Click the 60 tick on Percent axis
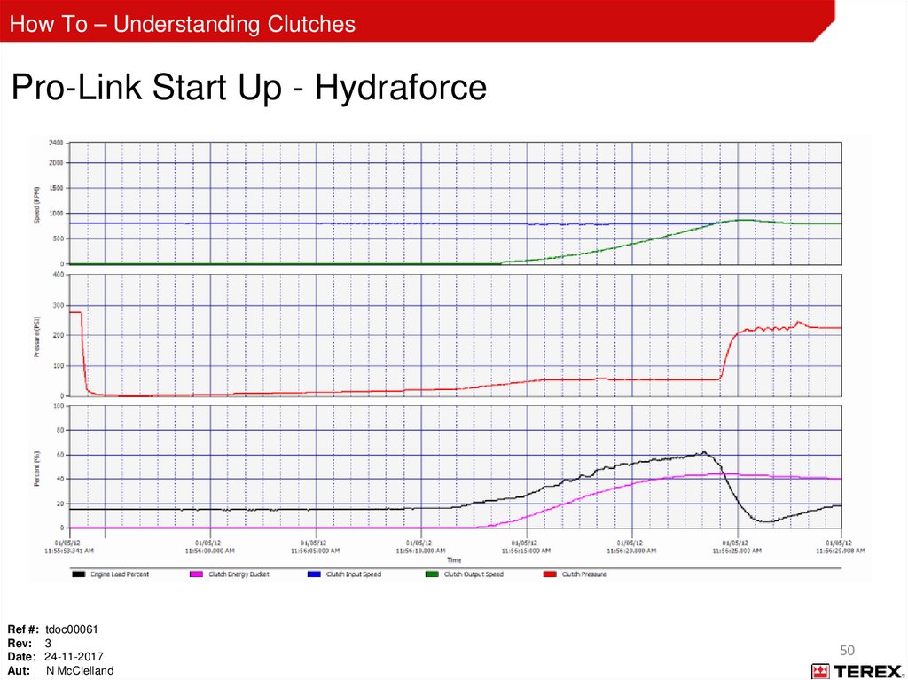 pyautogui.click(x=59, y=455)
